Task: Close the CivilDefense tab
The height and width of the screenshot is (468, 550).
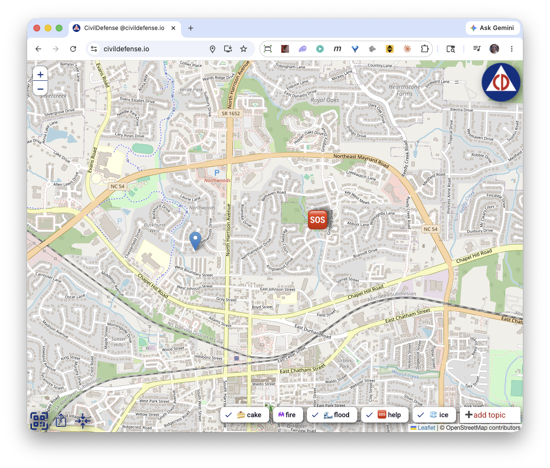Action: coord(173,28)
